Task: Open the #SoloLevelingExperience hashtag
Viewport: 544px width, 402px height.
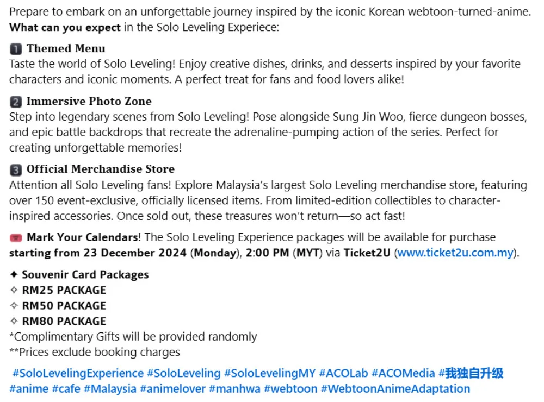Action: (78, 374)
